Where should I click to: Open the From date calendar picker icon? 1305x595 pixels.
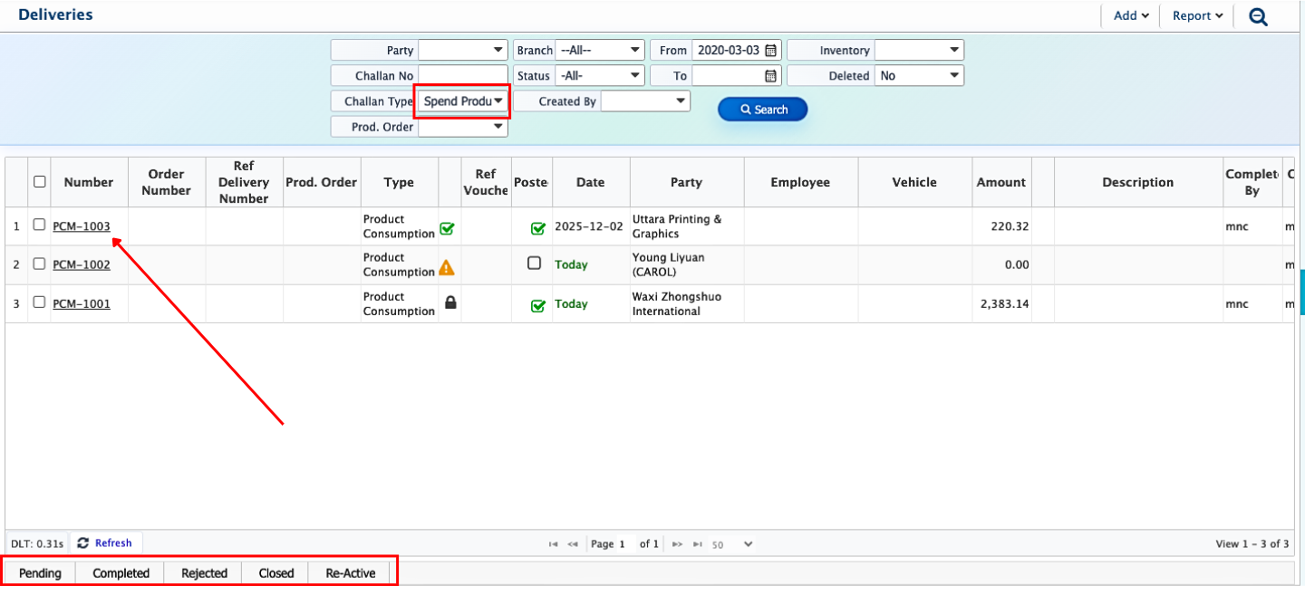(770, 51)
